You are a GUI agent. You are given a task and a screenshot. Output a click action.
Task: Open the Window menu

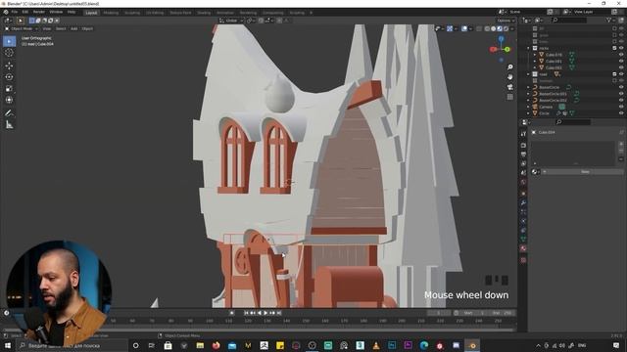point(56,12)
